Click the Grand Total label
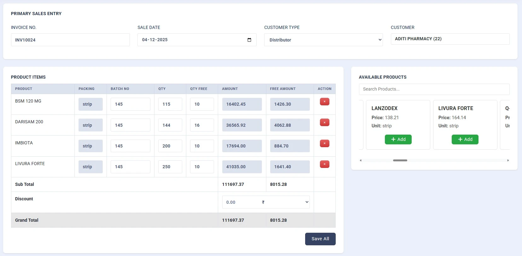Viewport: 522px width, 256px height. (27, 220)
